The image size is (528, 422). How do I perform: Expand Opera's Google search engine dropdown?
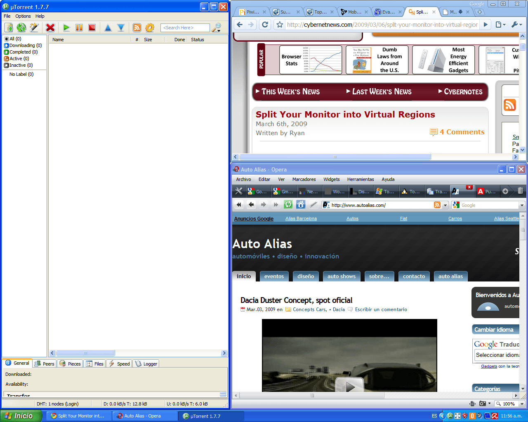click(x=522, y=205)
